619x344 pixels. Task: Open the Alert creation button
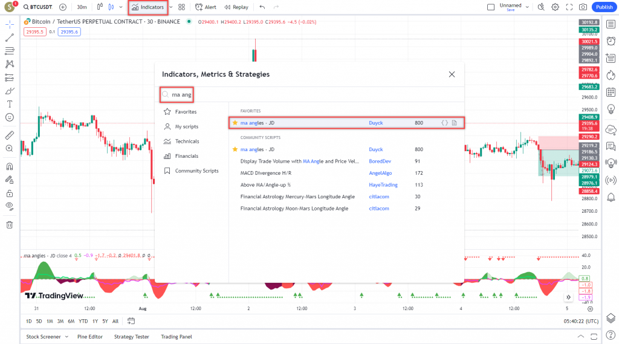[206, 7]
